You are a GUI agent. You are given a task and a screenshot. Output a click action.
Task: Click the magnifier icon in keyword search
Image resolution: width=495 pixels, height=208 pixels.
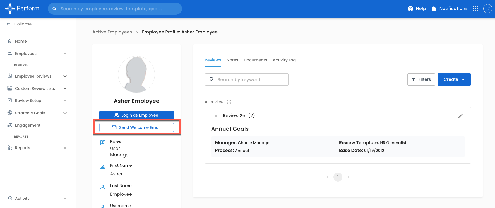click(x=212, y=79)
